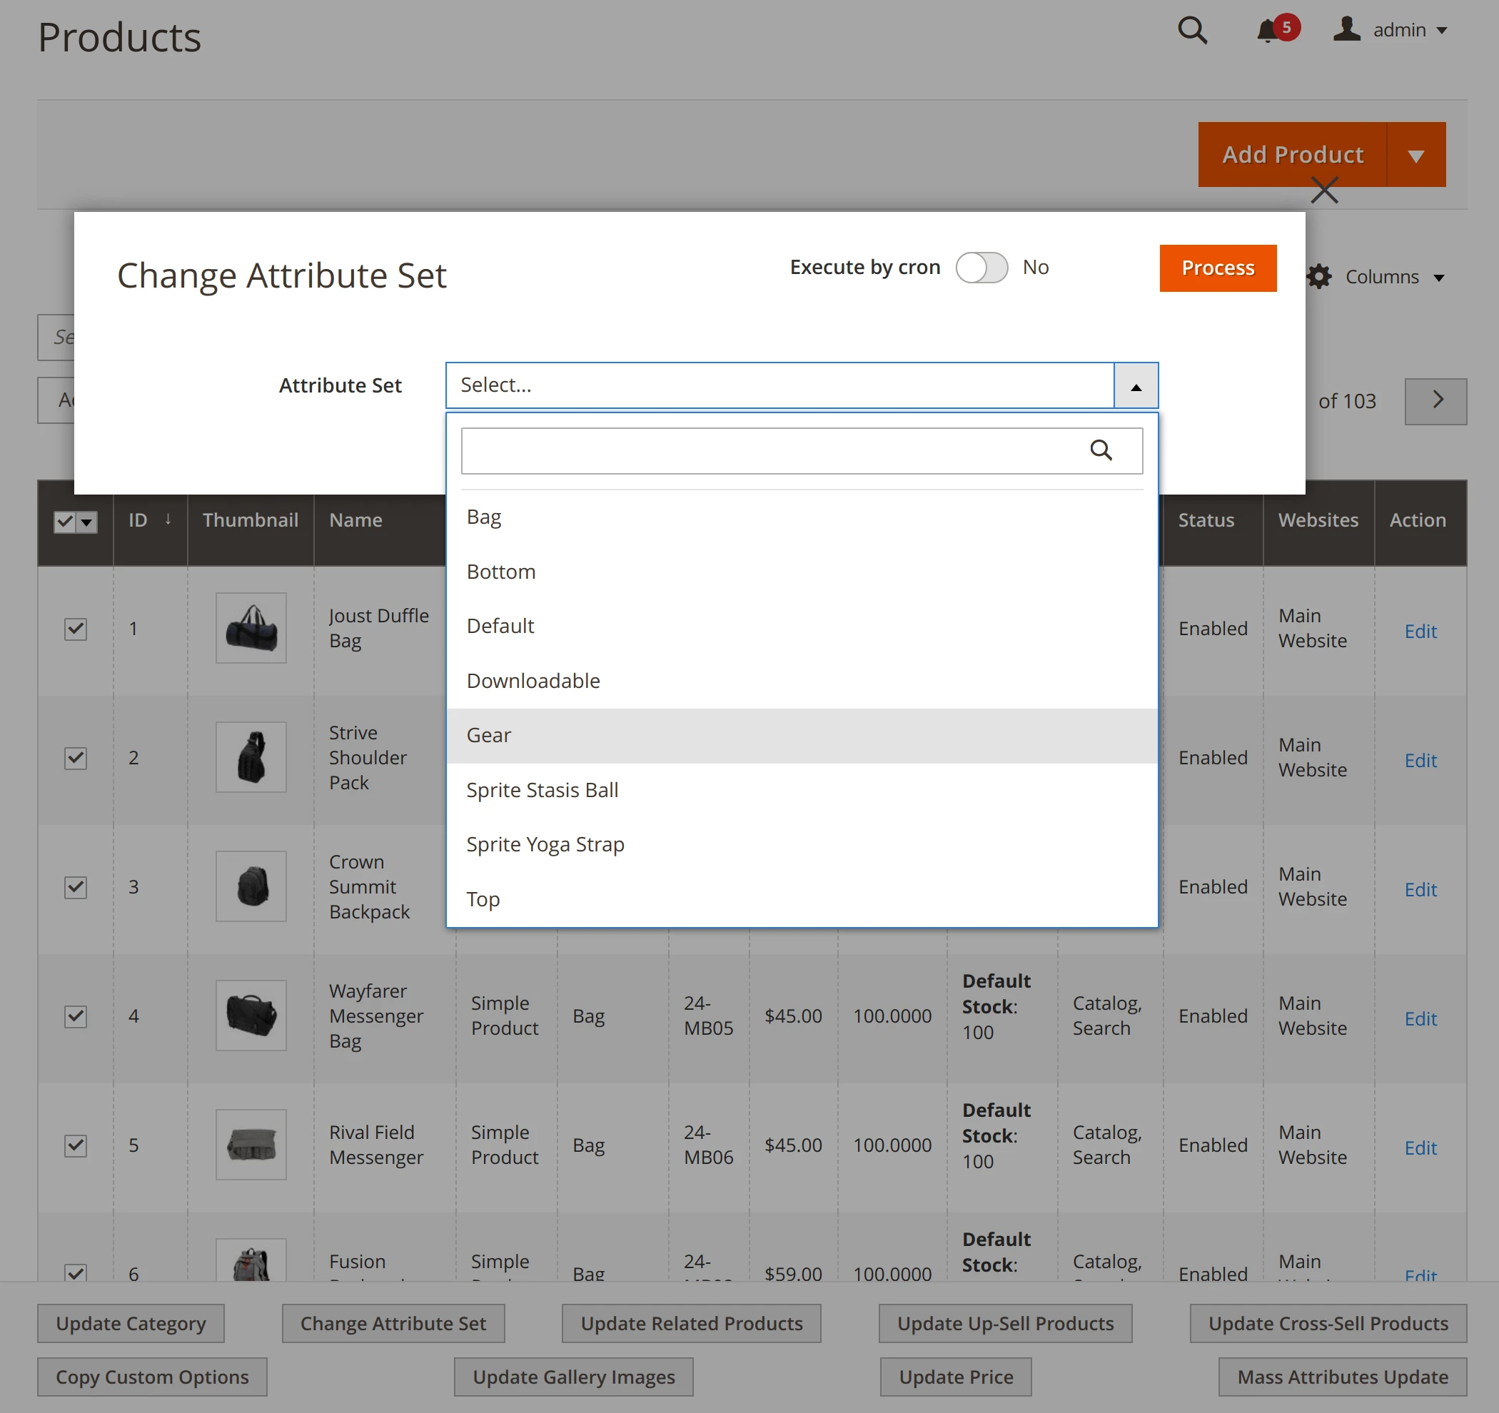The image size is (1499, 1413).
Task: Click the select-all checkbox in the header
Action: tap(64, 522)
